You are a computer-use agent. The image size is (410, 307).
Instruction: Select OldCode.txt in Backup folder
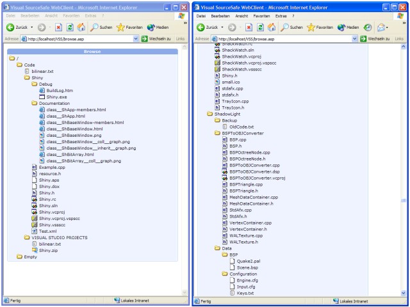pyautogui.click(x=242, y=127)
